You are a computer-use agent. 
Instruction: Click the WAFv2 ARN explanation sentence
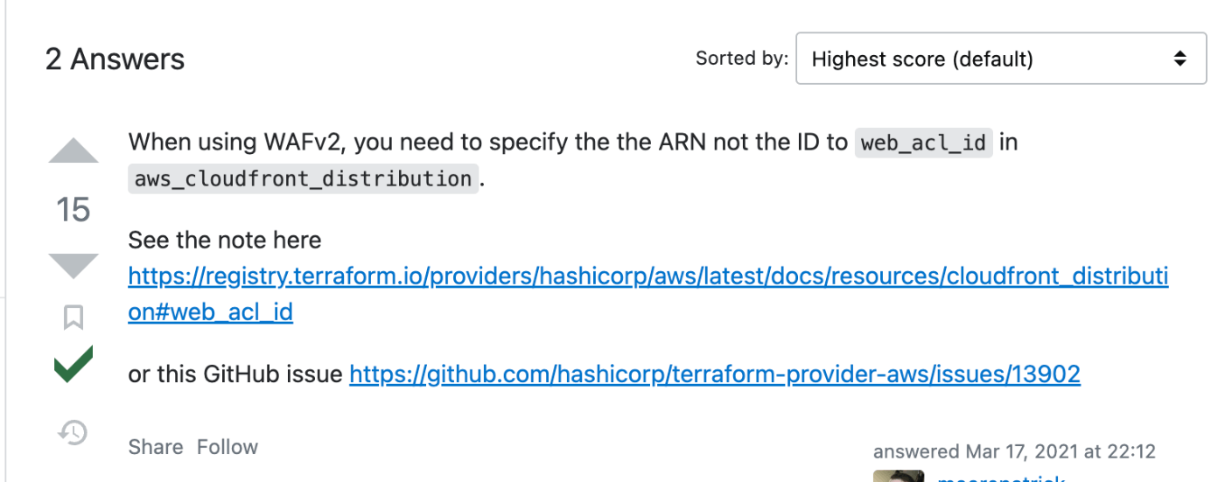[x=573, y=160]
